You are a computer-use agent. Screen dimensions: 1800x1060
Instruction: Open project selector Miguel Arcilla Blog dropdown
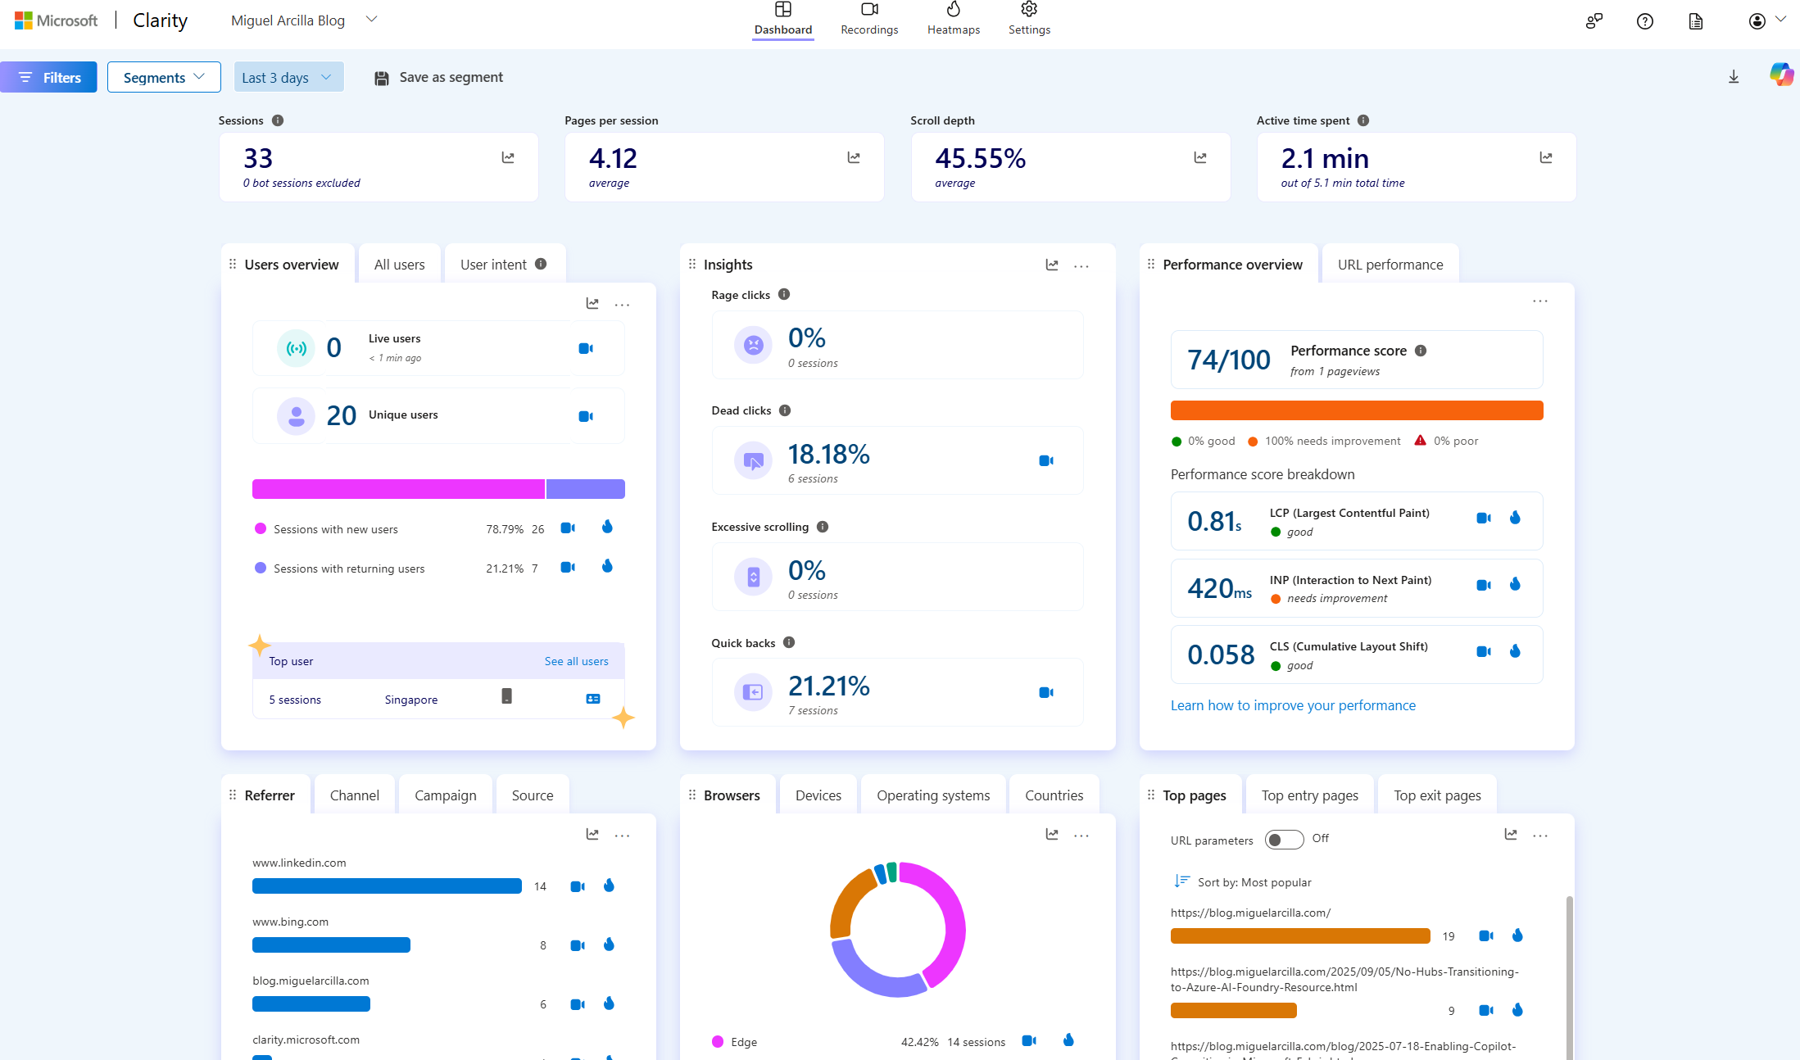[x=304, y=20]
